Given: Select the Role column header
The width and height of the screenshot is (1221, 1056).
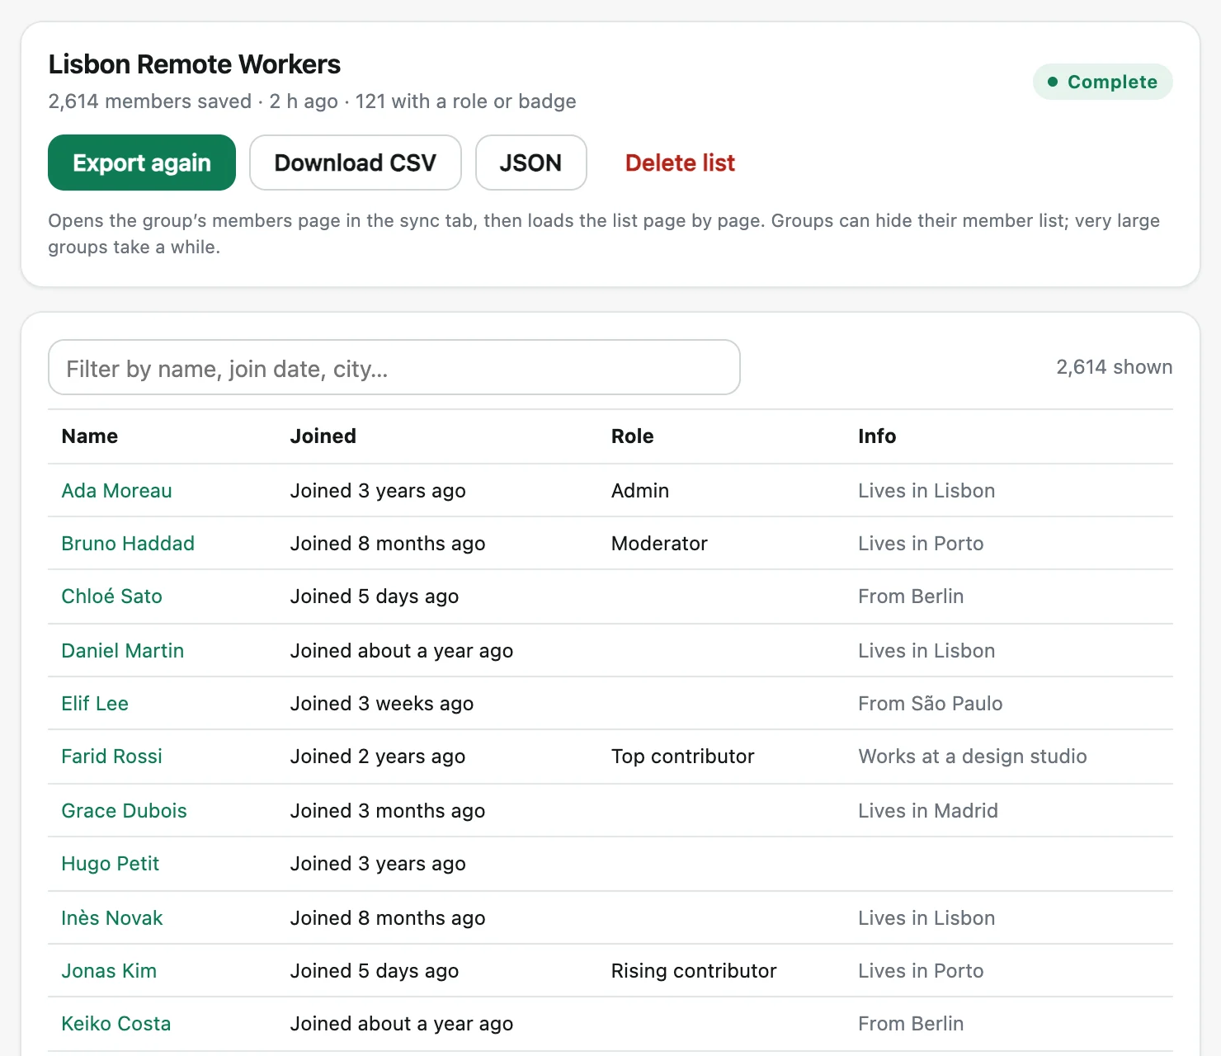Looking at the screenshot, I should (x=633, y=436).
